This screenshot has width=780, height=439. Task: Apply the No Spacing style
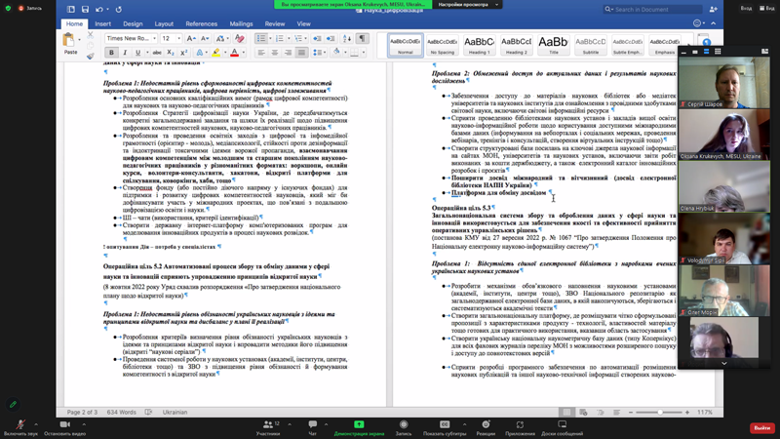click(443, 45)
